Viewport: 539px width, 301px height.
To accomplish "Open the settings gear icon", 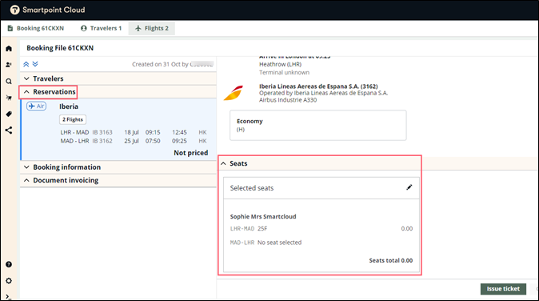I will [9, 281].
